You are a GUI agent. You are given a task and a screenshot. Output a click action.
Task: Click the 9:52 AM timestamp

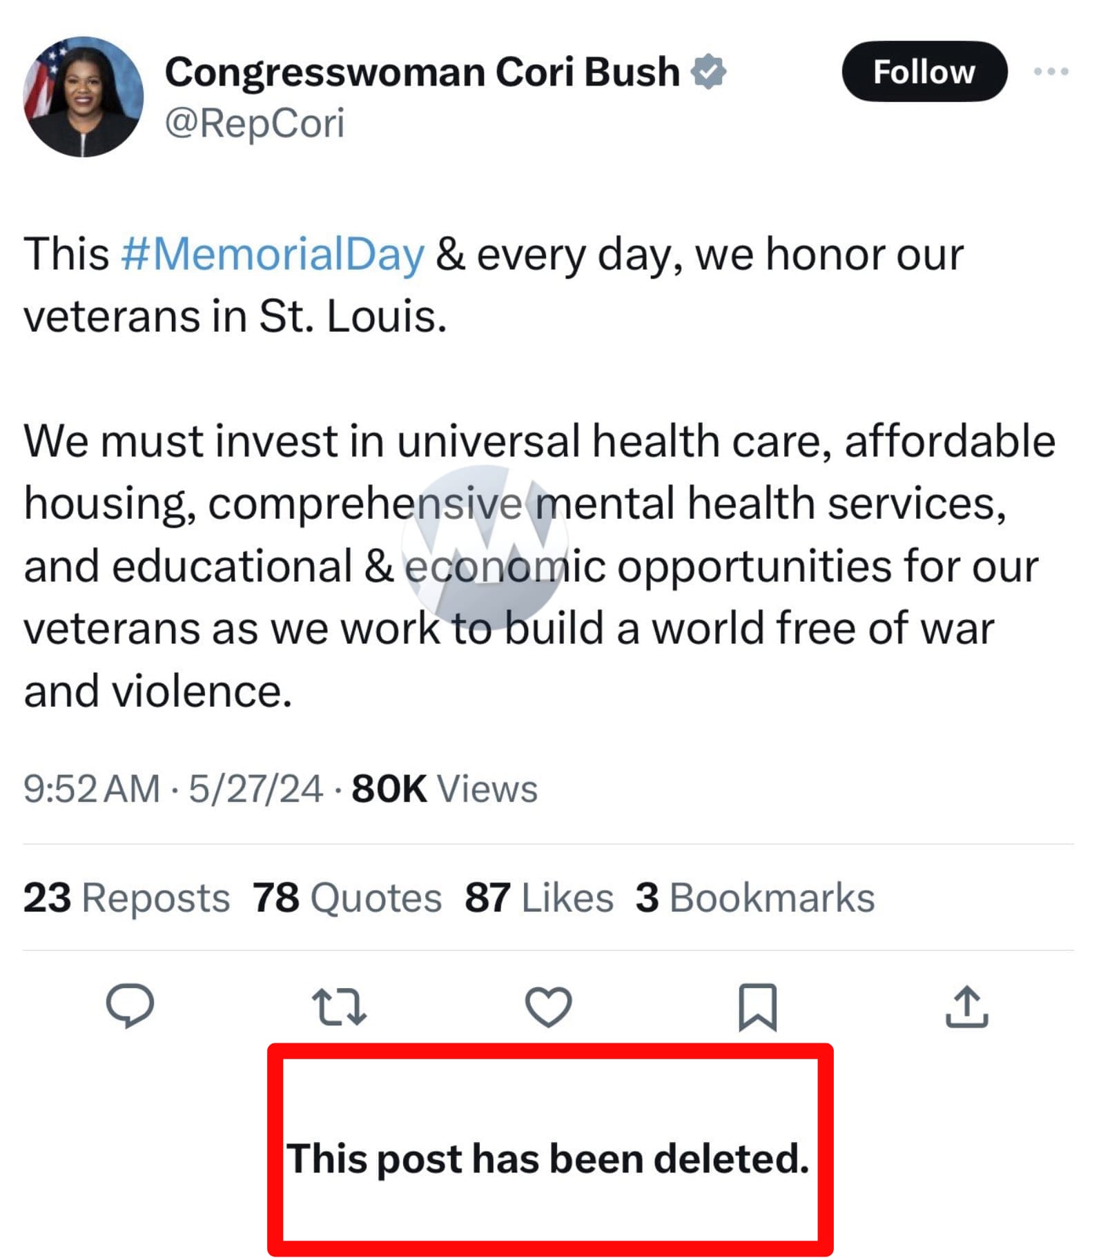pos(92,789)
